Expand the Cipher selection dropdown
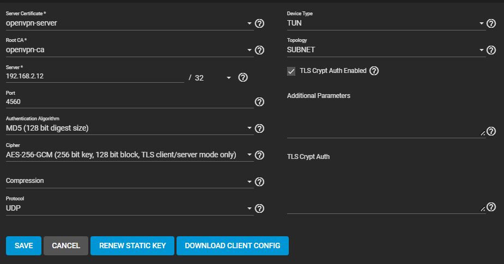 tap(128, 155)
